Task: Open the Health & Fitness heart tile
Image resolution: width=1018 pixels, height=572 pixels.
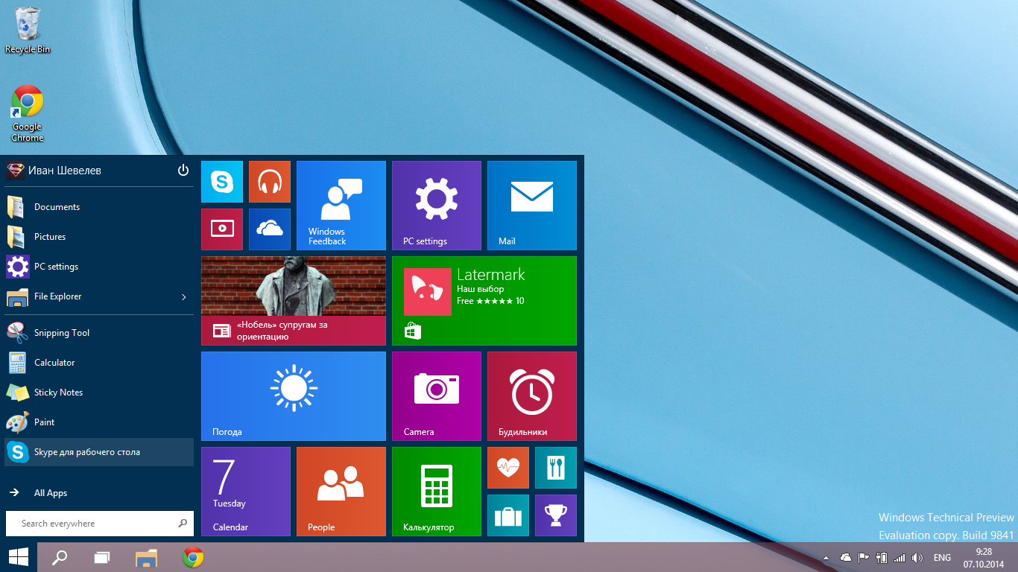Action: click(x=508, y=468)
